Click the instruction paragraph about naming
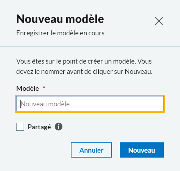Viewport: 180px width, 171px height. pos(84,66)
